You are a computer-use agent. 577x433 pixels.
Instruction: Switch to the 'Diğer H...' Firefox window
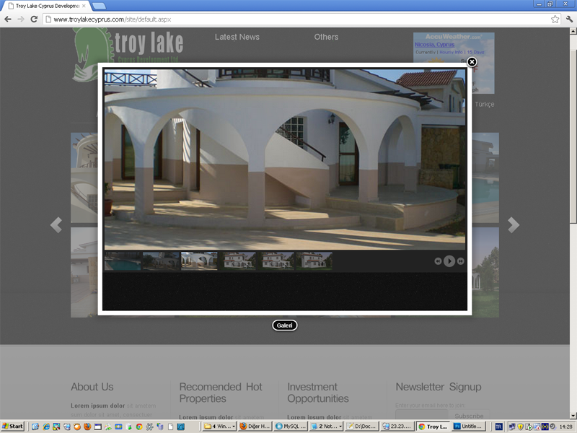tap(255, 427)
